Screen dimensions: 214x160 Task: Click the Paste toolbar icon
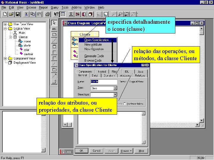pos(39,14)
